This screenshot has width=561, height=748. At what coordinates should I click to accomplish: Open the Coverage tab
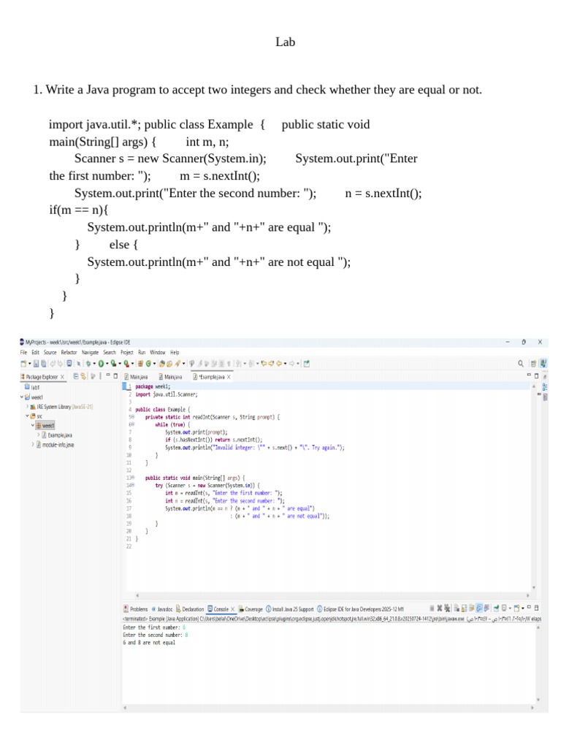[x=251, y=609]
